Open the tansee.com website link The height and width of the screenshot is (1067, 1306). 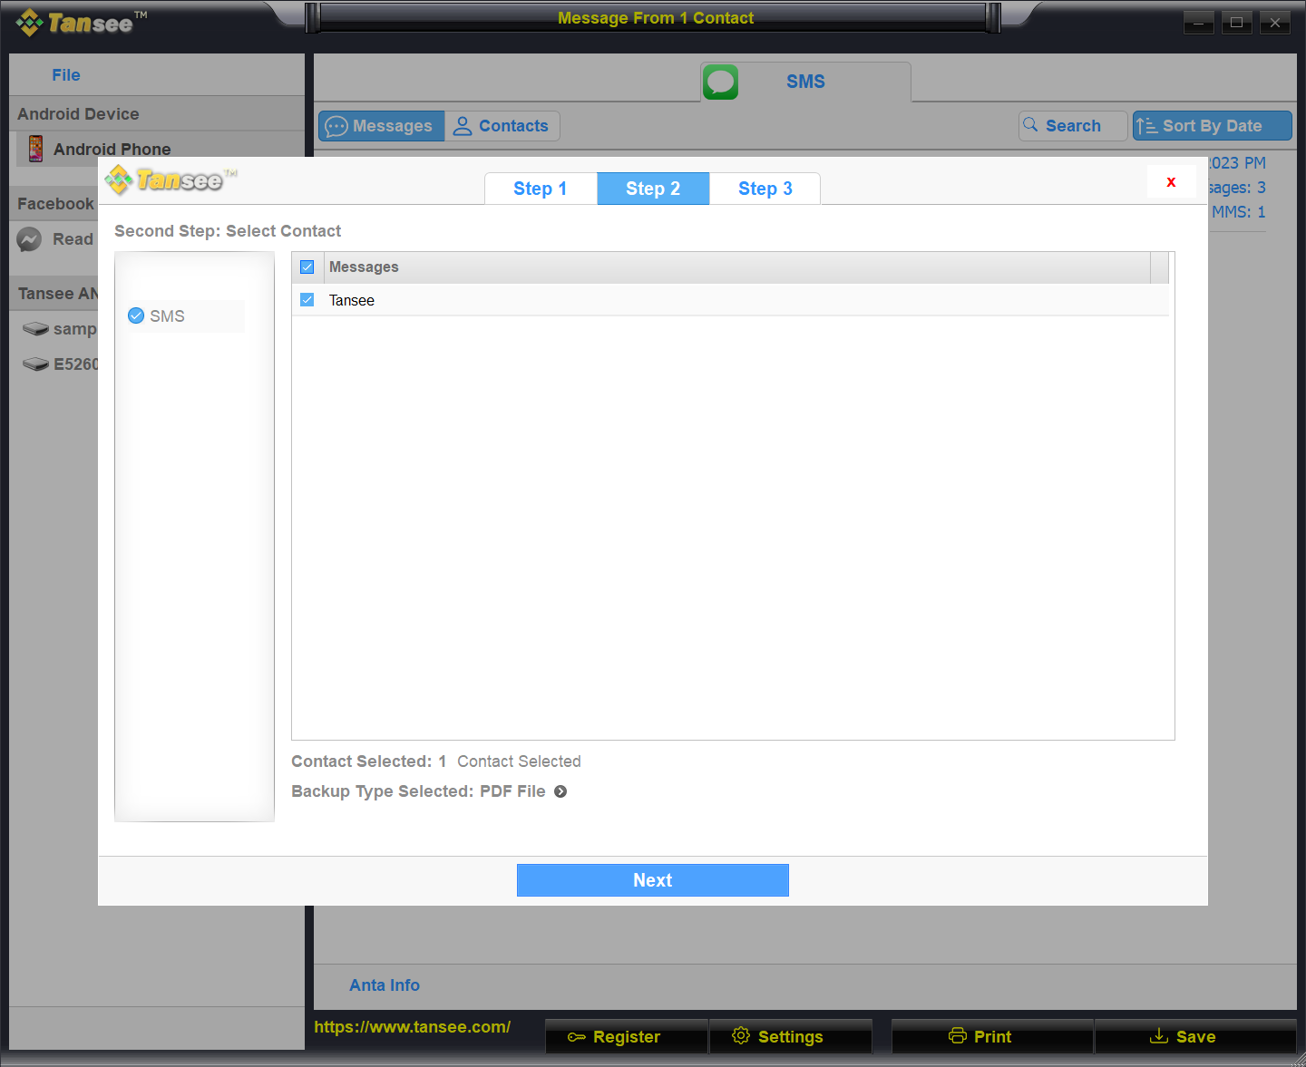(413, 1027)
